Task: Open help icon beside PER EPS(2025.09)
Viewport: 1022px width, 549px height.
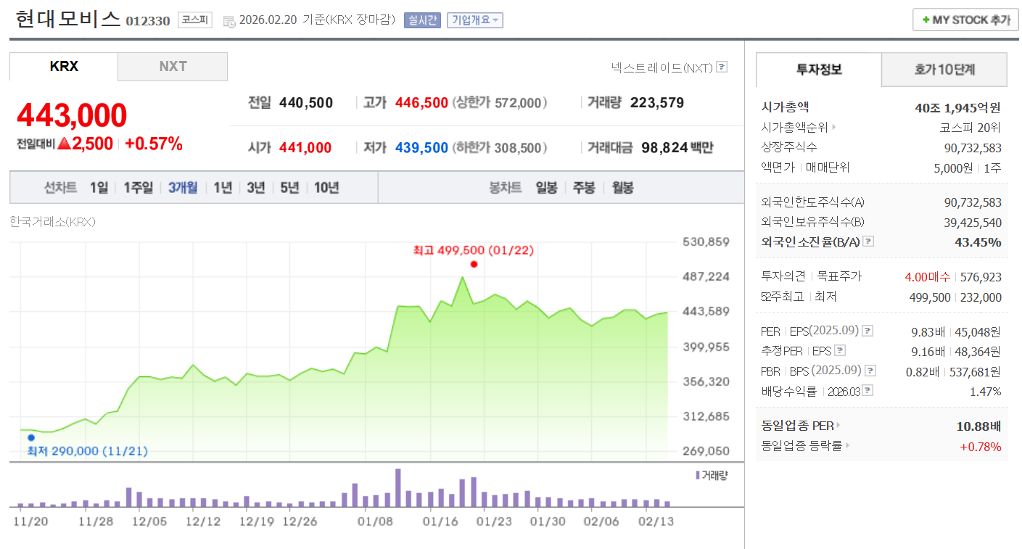Action: point(868,331)
